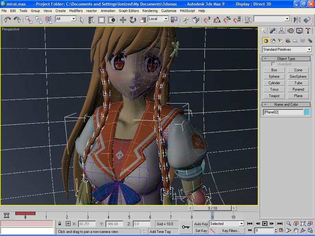Screen dimensions: 315x236
Task: Open the Modify panel tab
Action: click(272, 30)
